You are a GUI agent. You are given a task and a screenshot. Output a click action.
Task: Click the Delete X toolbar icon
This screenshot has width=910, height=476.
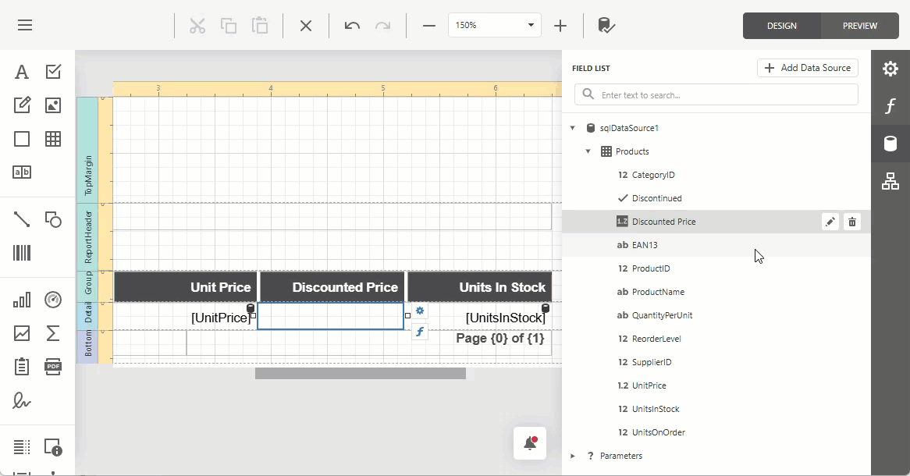[x=306, y=26]
